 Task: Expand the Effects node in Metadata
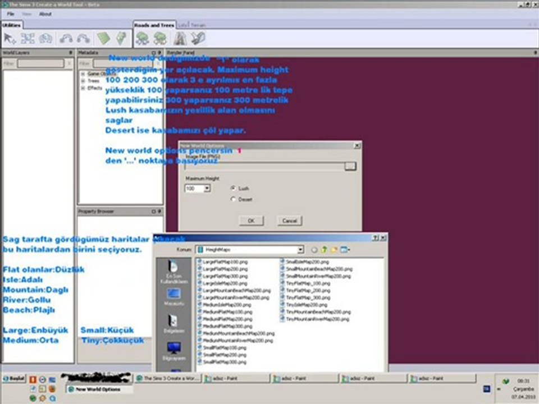pyautogui.click(x=83, y=88)
